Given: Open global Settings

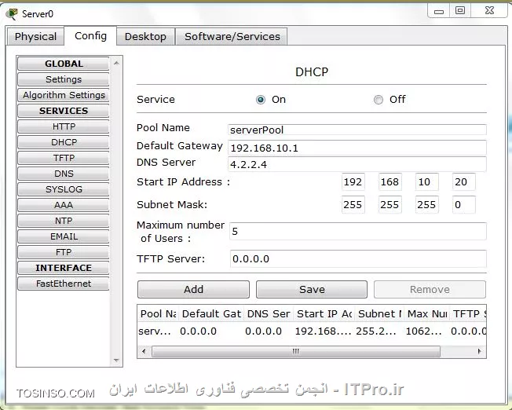Looking at the screenshot, I should [x=64, y=79].
